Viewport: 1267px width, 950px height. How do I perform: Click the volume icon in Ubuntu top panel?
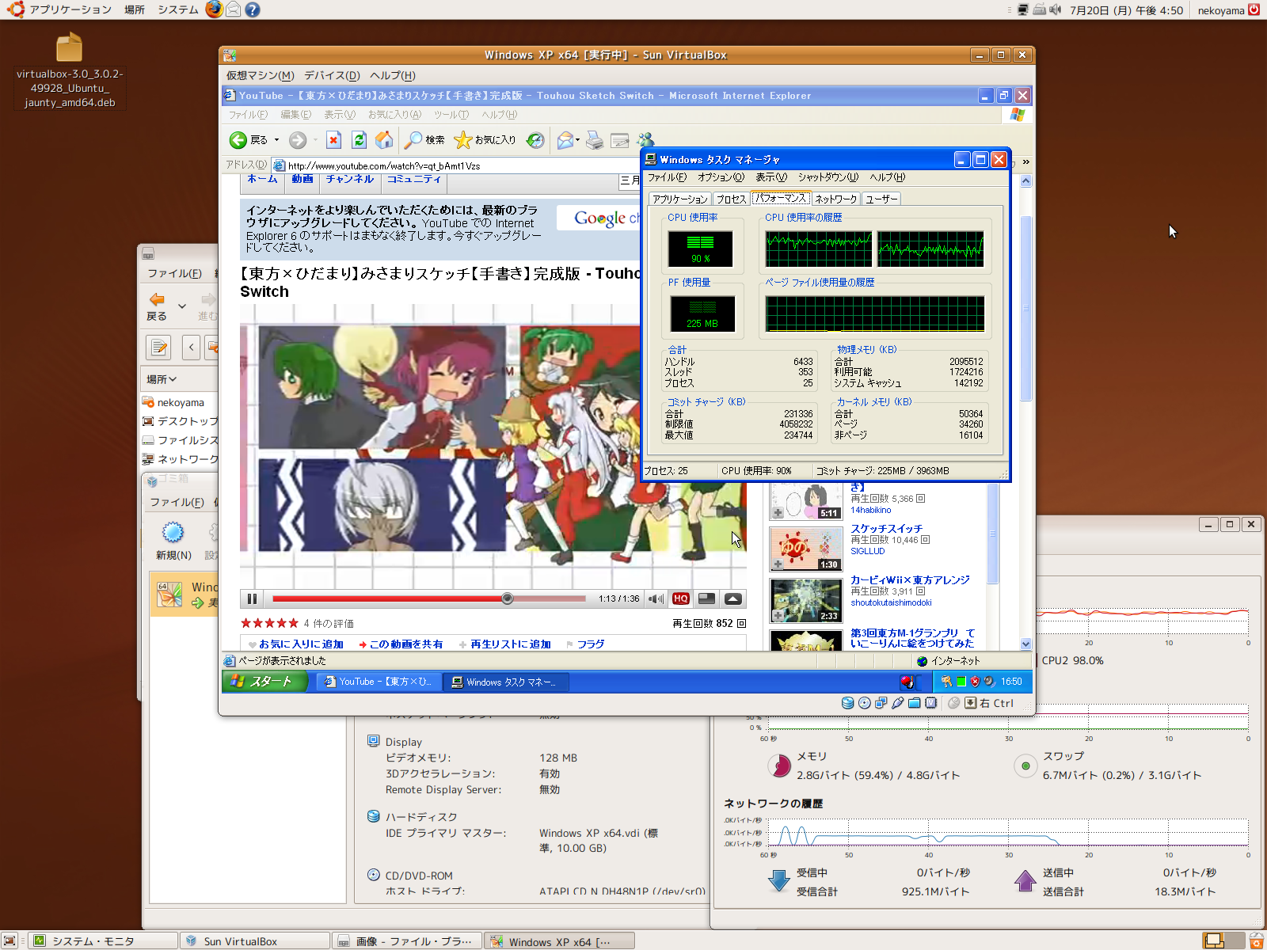pos(1056,10)
